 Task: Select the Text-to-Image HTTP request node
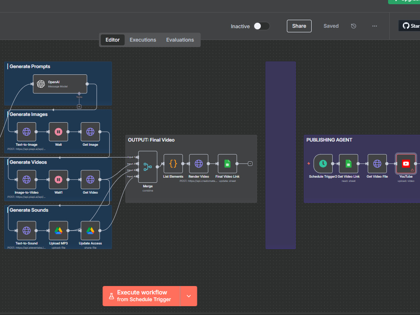26,131
